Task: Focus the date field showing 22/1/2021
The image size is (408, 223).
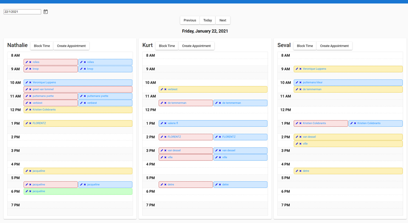Action: 22,12
